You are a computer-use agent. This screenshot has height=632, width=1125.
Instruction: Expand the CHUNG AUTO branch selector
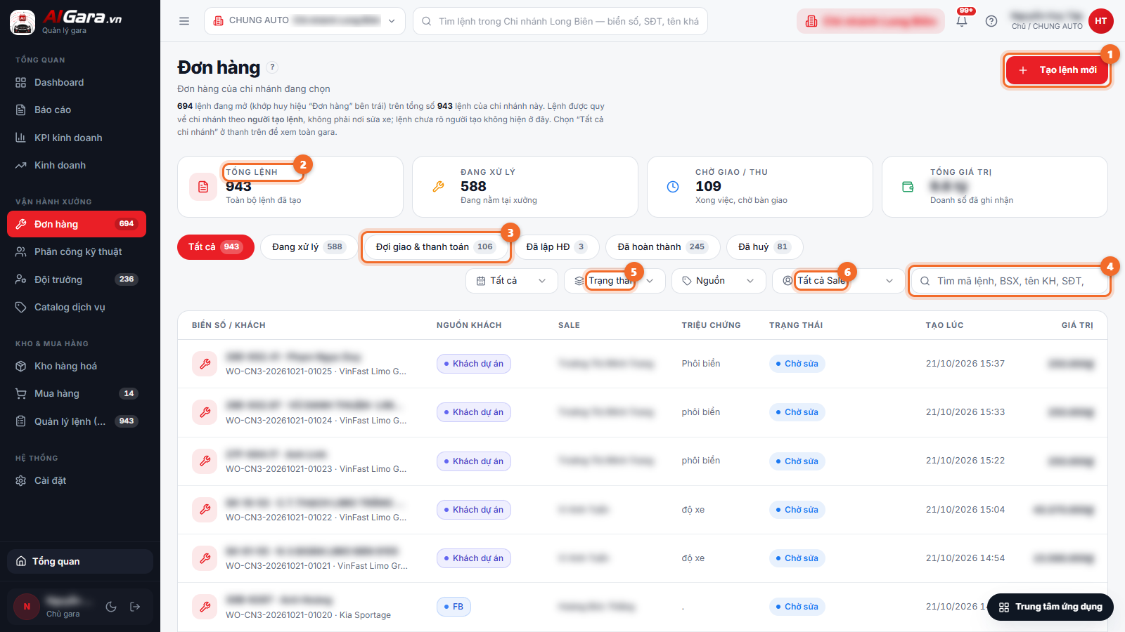304,21
